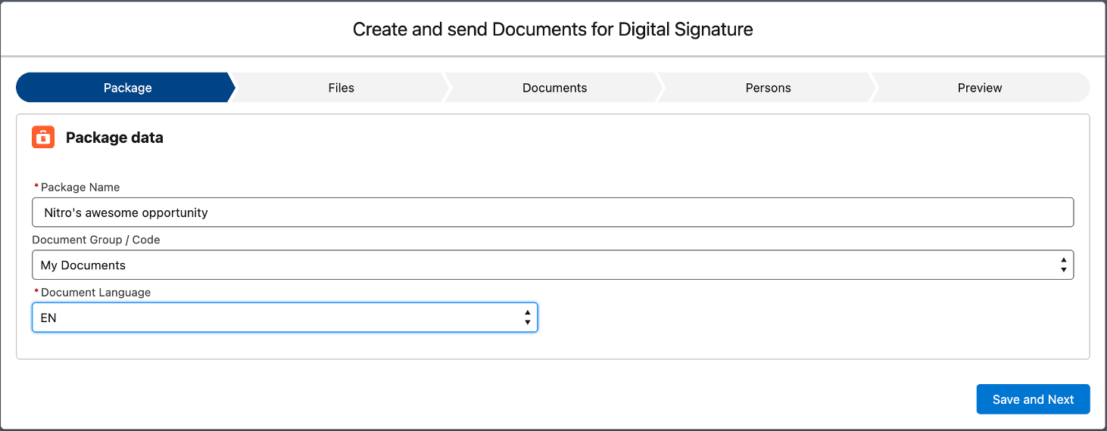
Task: Click the Document Language label
Action: [x=95, y=293]
